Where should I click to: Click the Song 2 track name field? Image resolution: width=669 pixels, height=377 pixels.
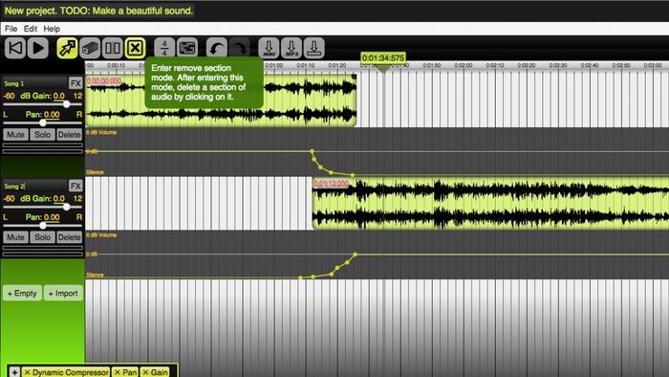click(35, 186)
